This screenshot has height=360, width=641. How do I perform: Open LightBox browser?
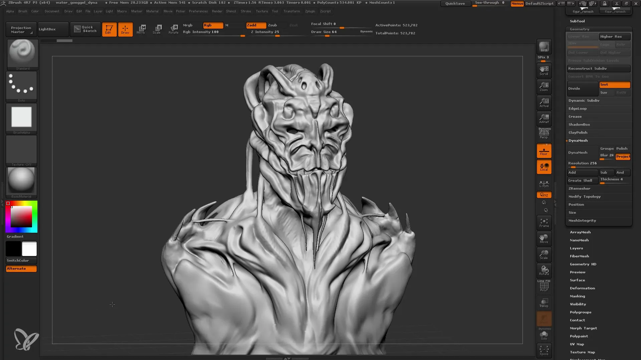tap(53, 29)
